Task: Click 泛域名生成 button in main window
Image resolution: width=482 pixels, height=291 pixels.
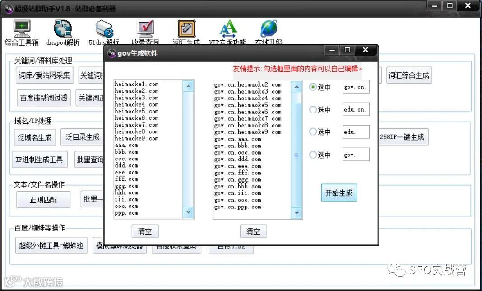Action: point(35,137)
